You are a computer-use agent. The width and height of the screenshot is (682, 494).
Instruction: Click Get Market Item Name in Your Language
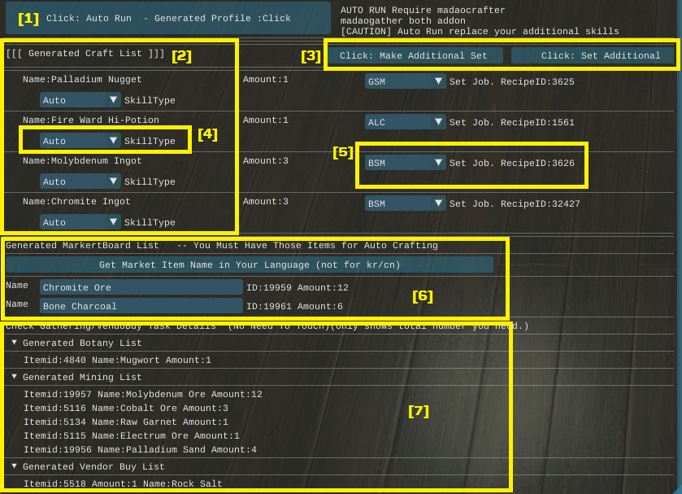coord(250,264)
